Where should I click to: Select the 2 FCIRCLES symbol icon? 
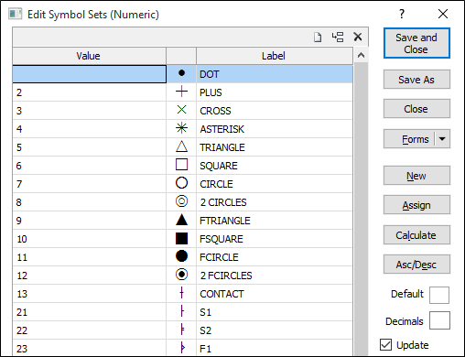[181, 275]
